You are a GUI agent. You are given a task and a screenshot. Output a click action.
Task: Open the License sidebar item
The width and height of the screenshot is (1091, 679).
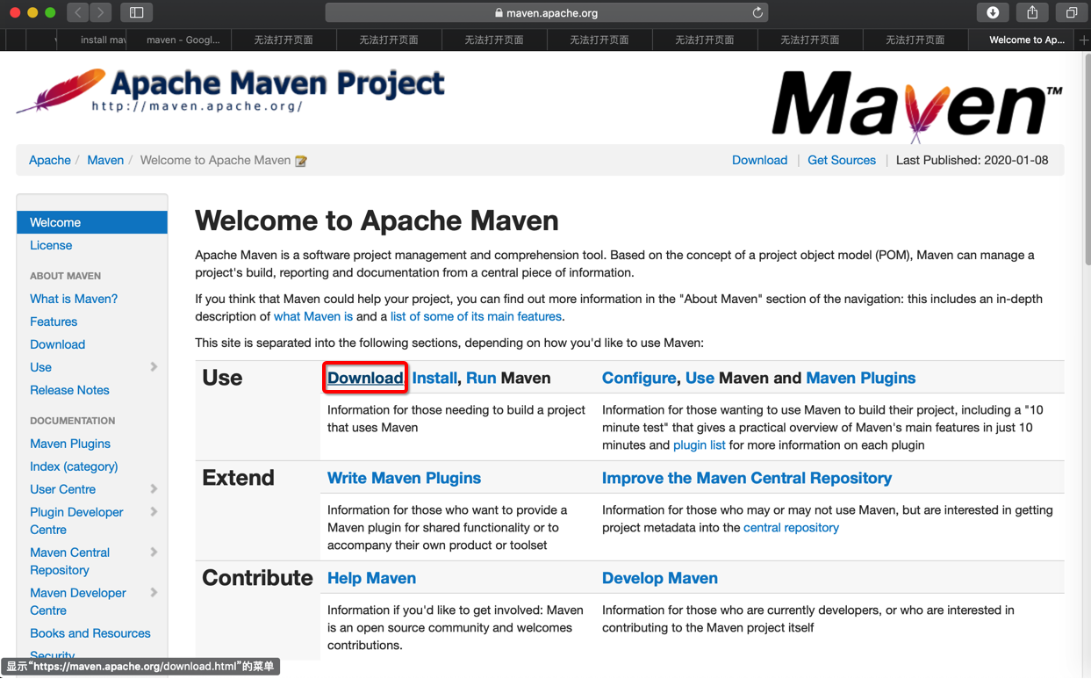(x=51, y=245)
